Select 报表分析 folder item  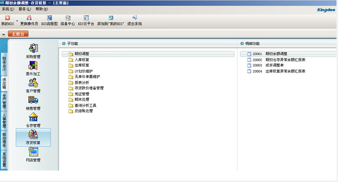pos(79,83)
